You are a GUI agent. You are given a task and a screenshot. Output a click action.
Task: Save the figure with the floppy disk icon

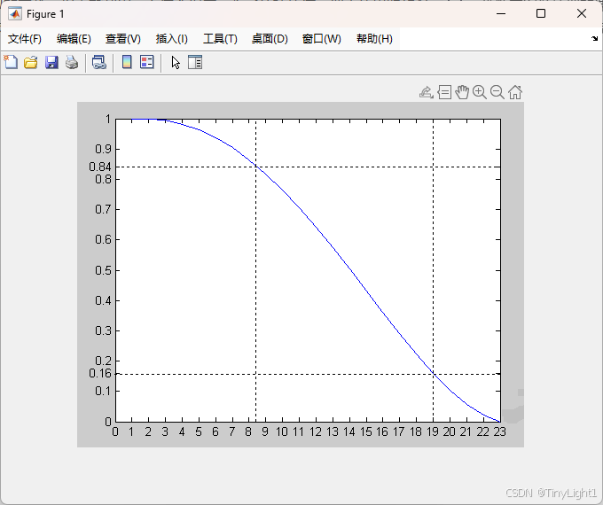[51, 62]
